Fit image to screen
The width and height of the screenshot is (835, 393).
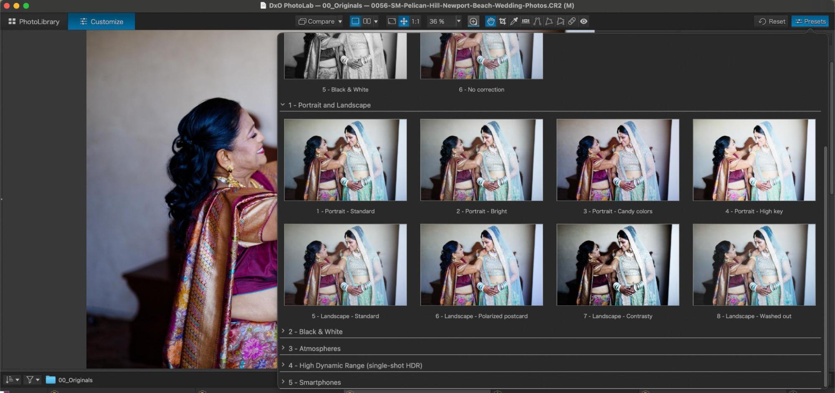pyautogui.click(x=392, y=21)
